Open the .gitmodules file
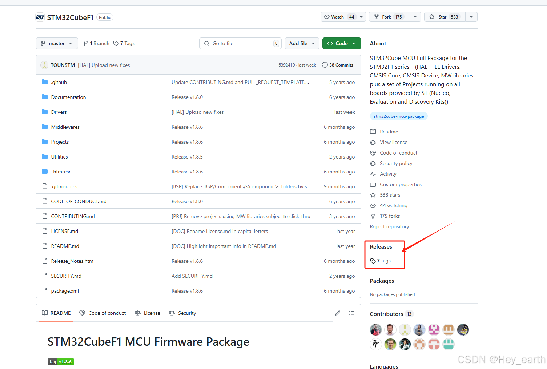This screenshot has height=369, width=547. coord(64,186)
